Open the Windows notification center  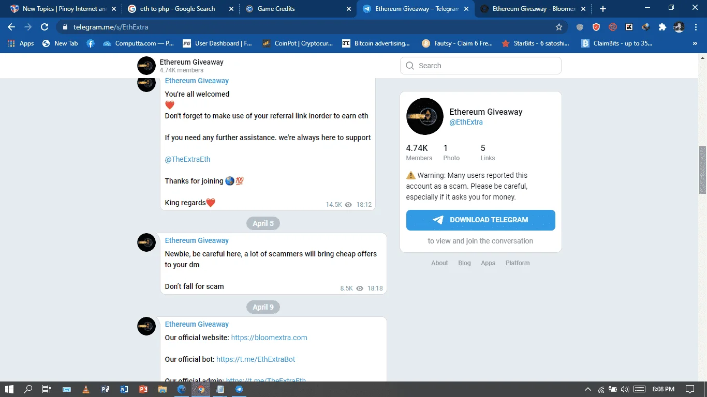pos(690,389)
